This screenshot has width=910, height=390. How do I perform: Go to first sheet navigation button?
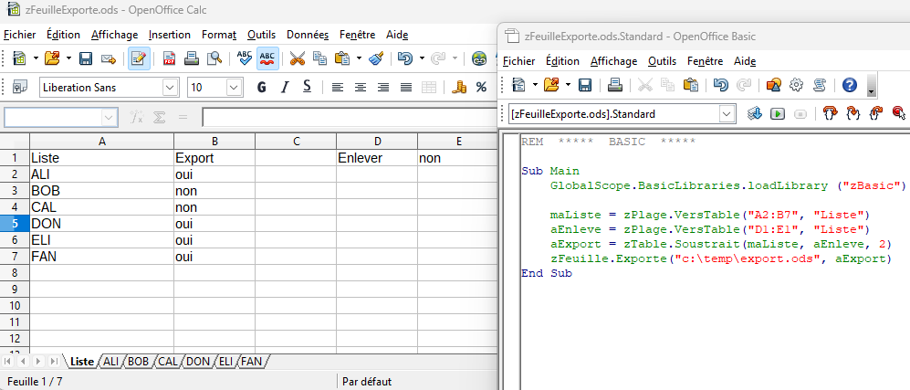tap(9, 362)
